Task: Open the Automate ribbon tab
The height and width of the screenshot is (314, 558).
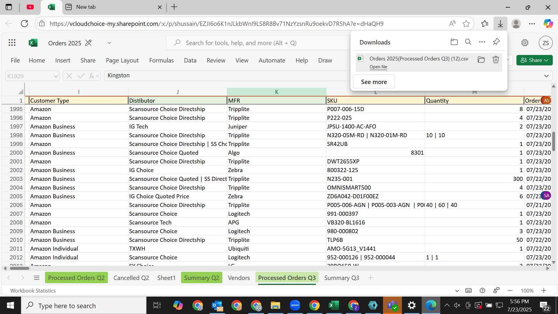Action: 272,60
